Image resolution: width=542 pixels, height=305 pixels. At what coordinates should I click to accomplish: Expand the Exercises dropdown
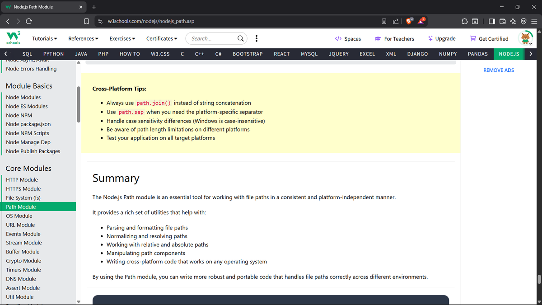pyautogui.click(x=122, y=38)
